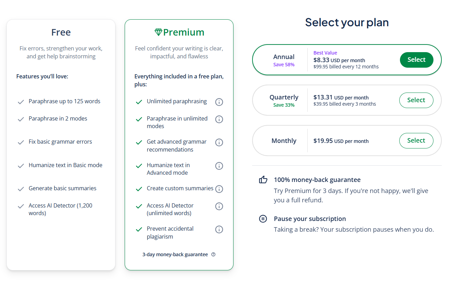The height and width of the screenshot is (289, 449).
Task: Click the 3-day money-back guarantee text
Action: [x=175, y=254]
